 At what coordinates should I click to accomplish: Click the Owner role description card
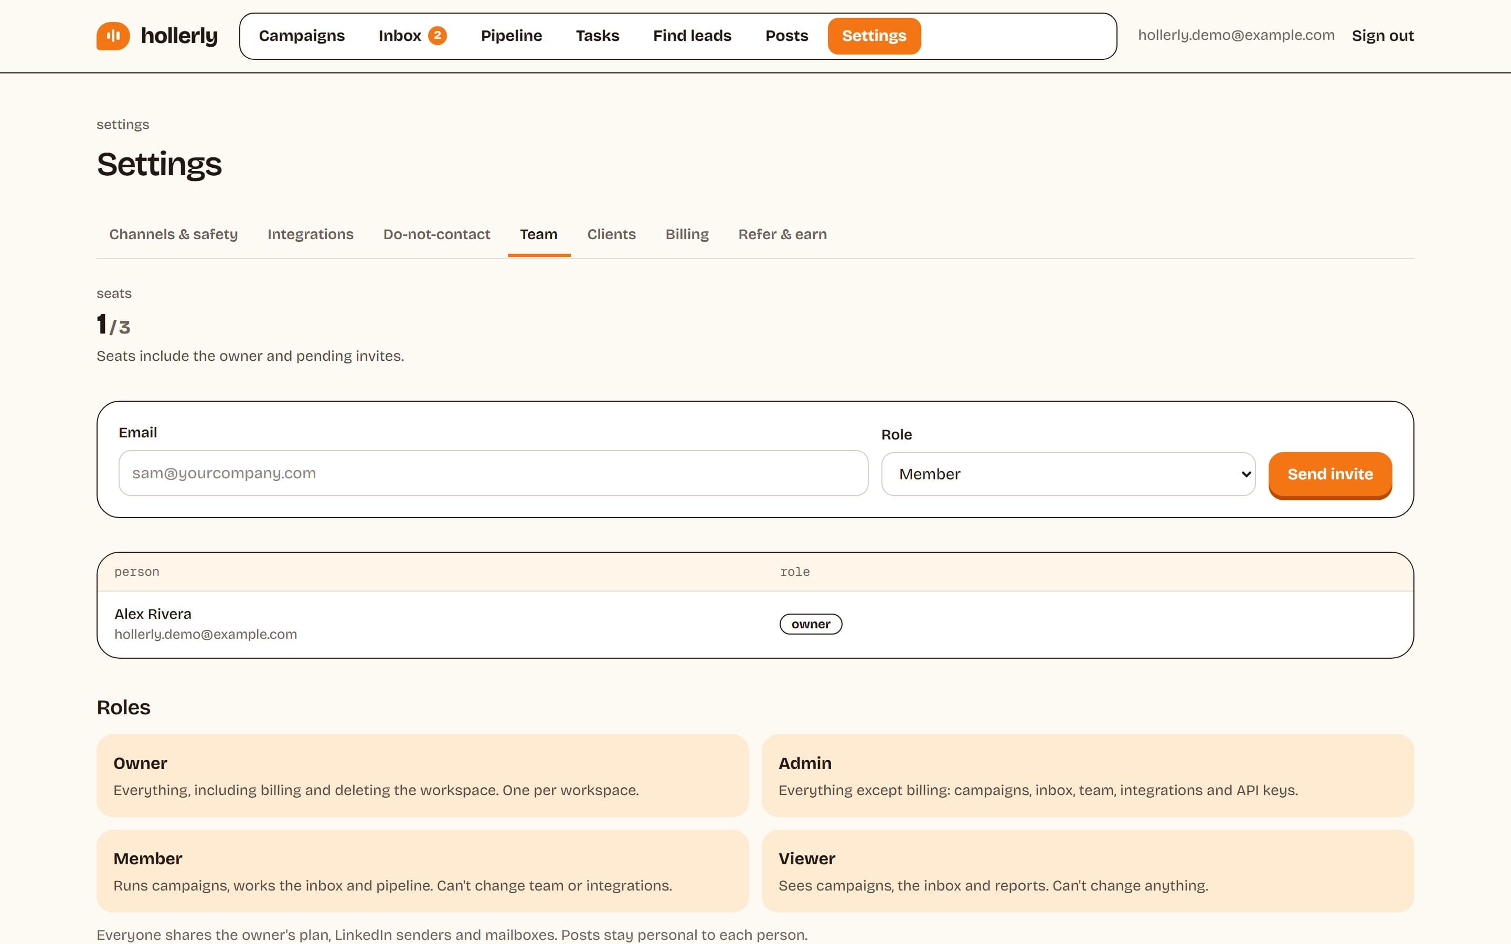click(423, 776)
